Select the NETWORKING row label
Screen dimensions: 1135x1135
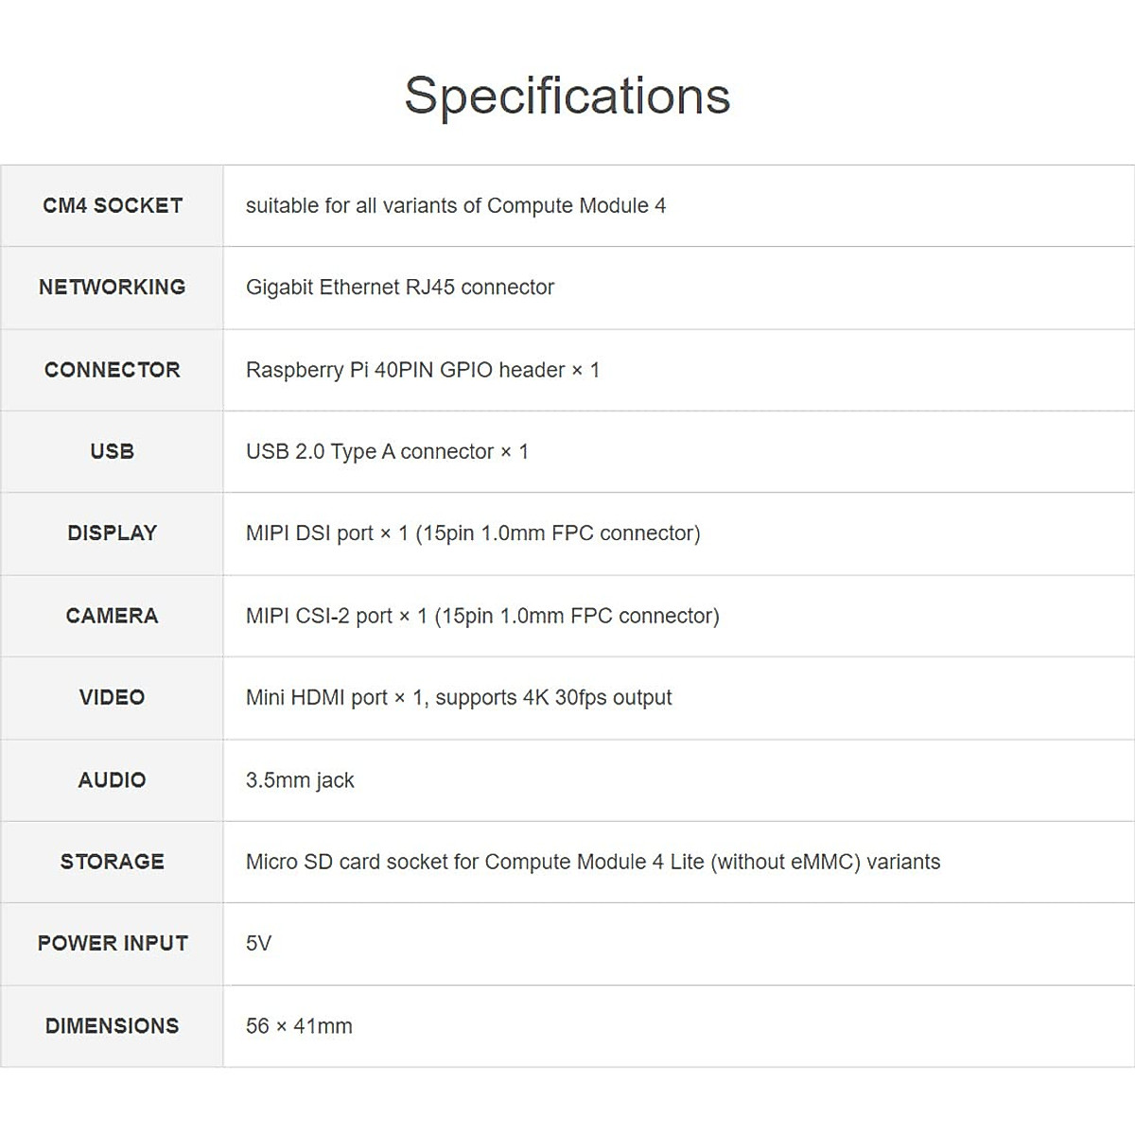pos(113,287)
